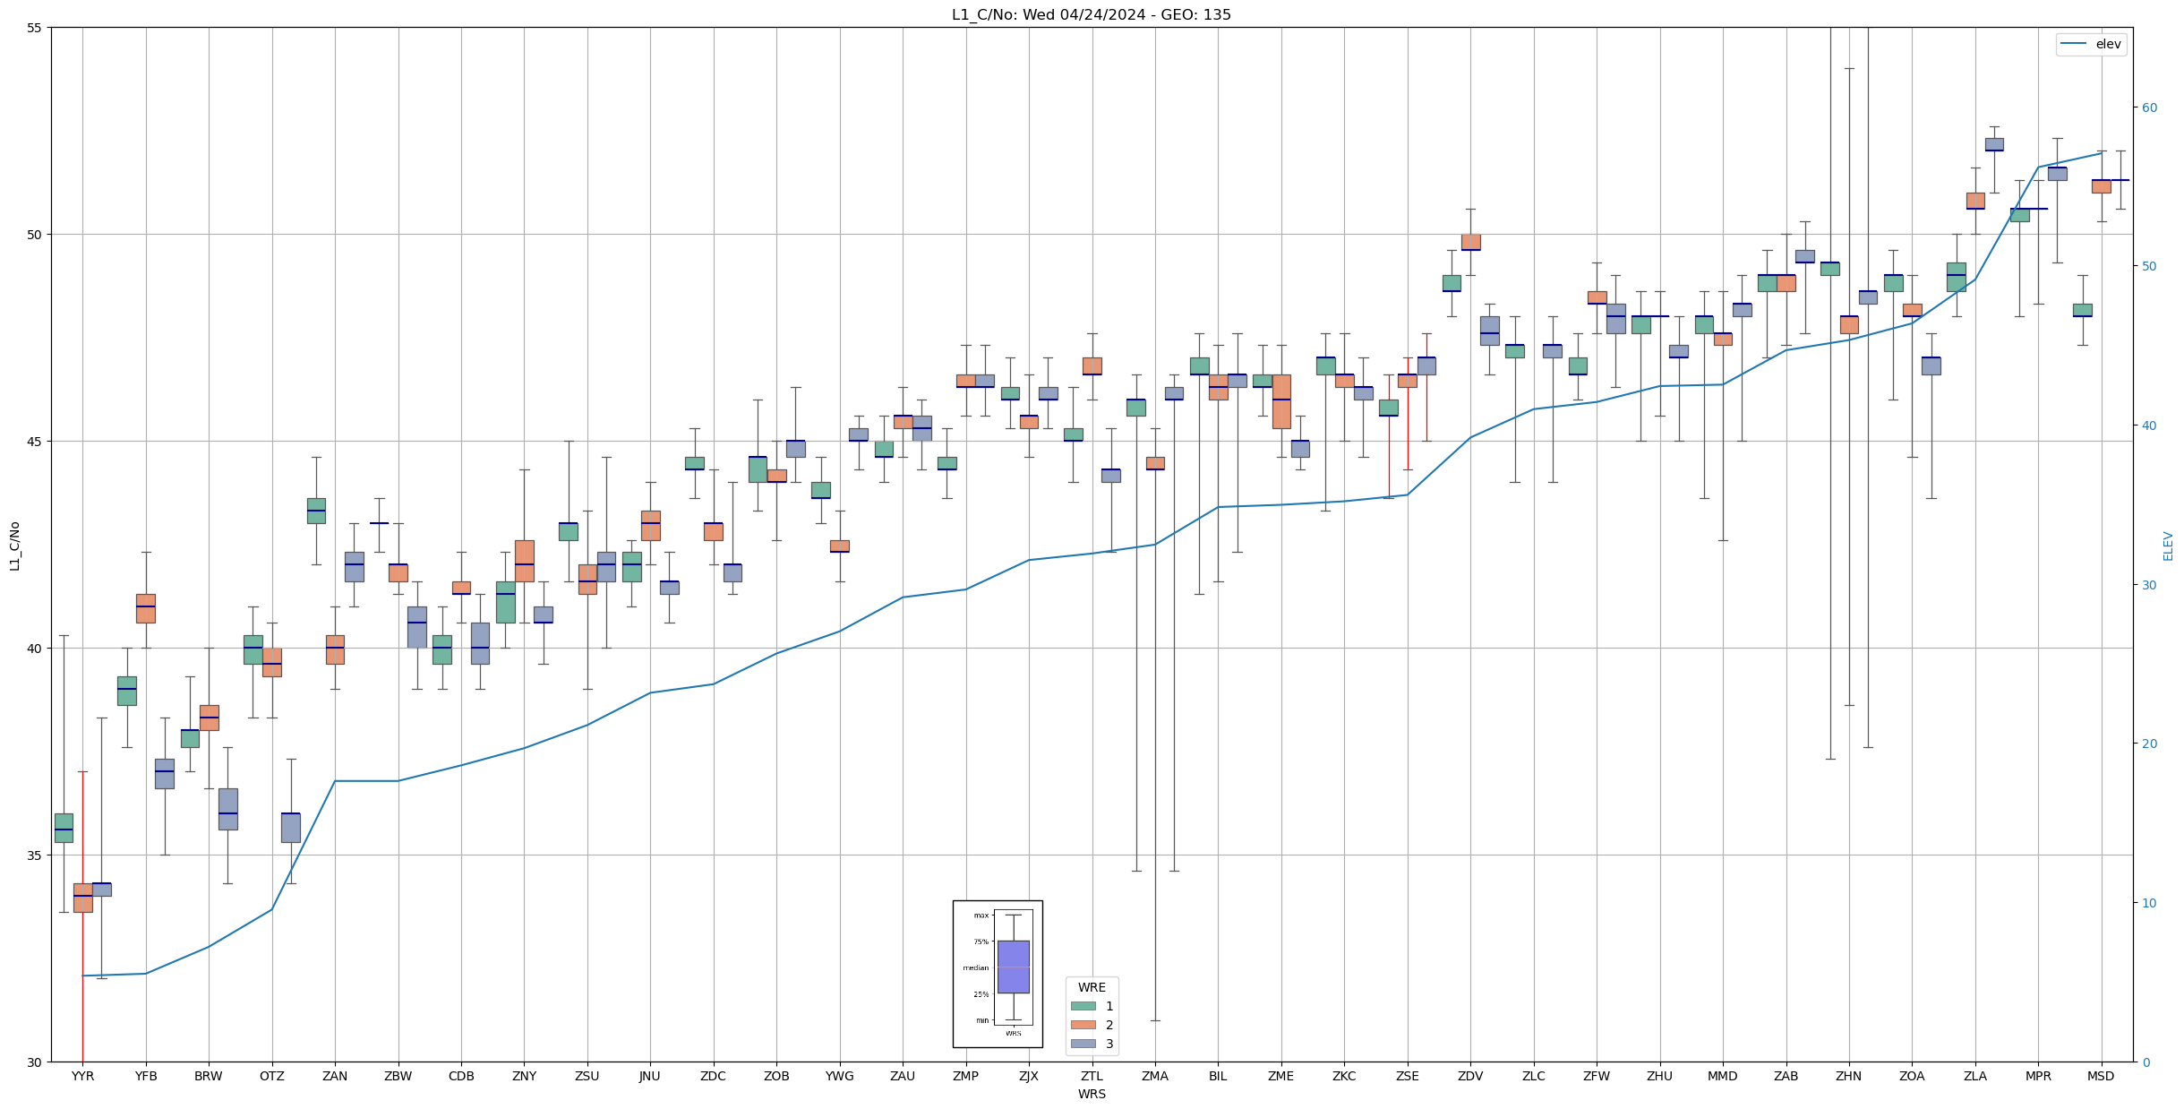Click the YYR x-axis label
The height and width of the screenshot is (1109, 2184).
82,1076
